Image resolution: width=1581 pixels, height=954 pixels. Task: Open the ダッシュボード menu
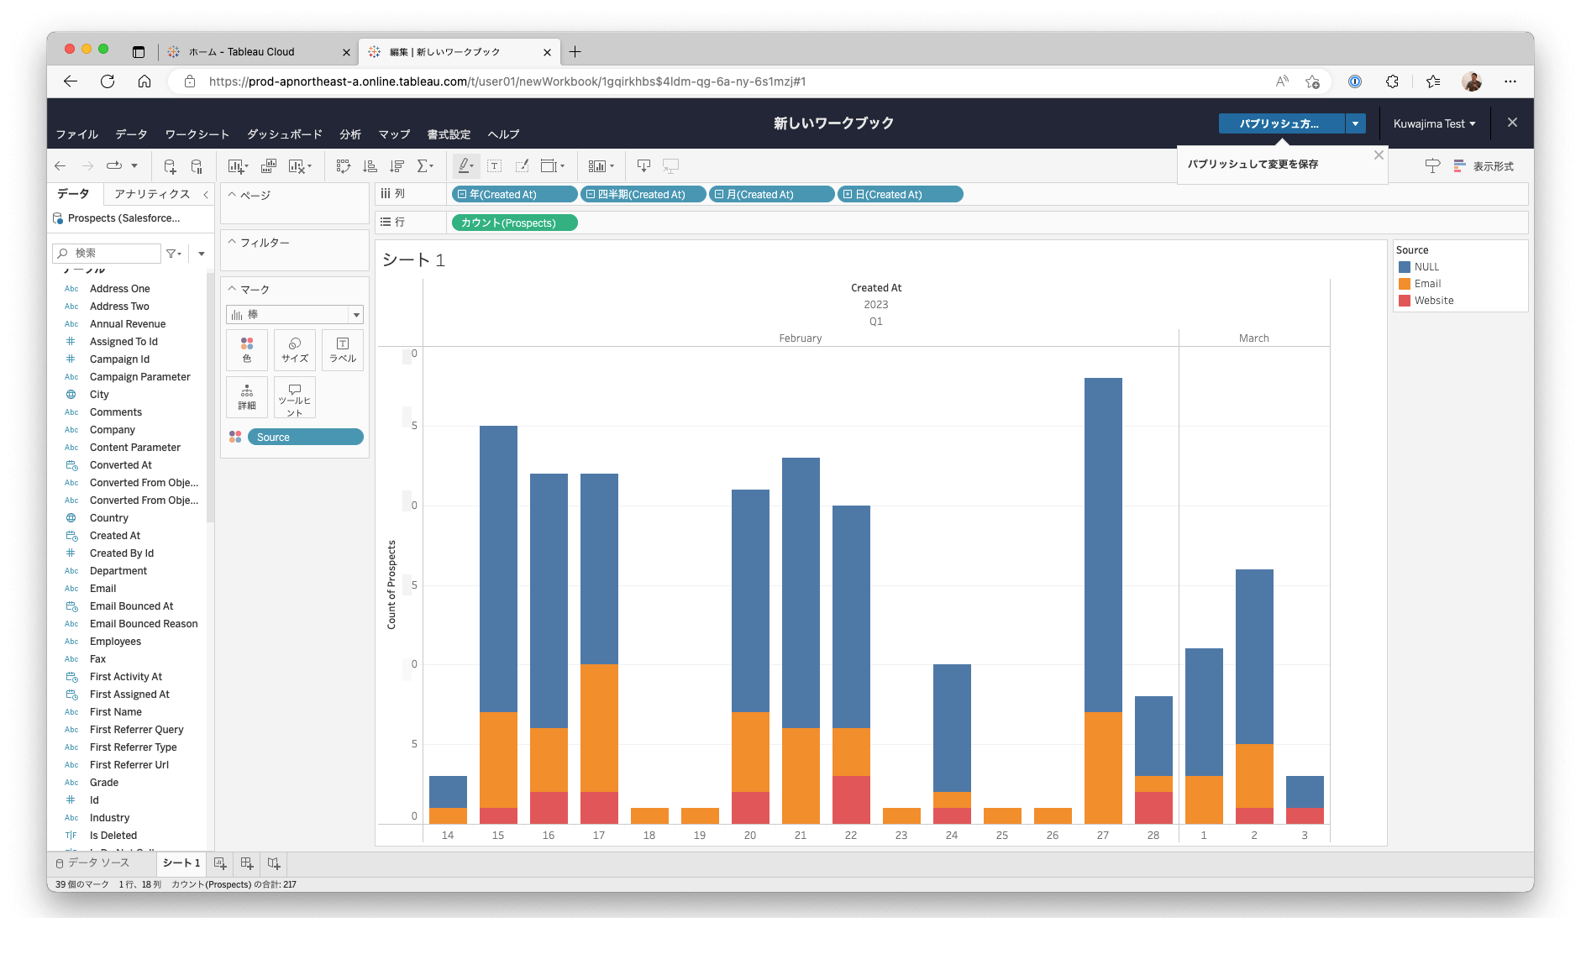point(284,134)
